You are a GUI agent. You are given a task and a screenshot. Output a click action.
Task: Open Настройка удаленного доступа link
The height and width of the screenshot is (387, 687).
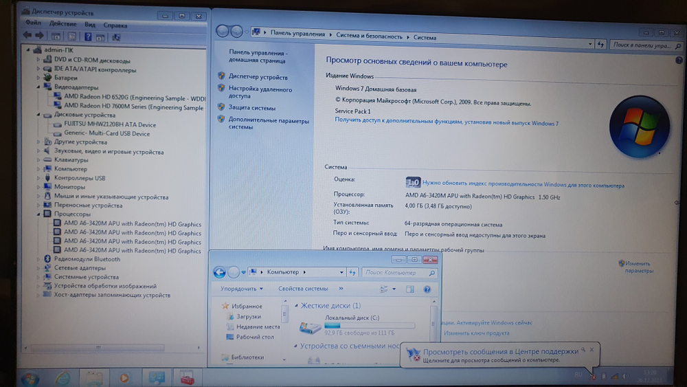260,93
